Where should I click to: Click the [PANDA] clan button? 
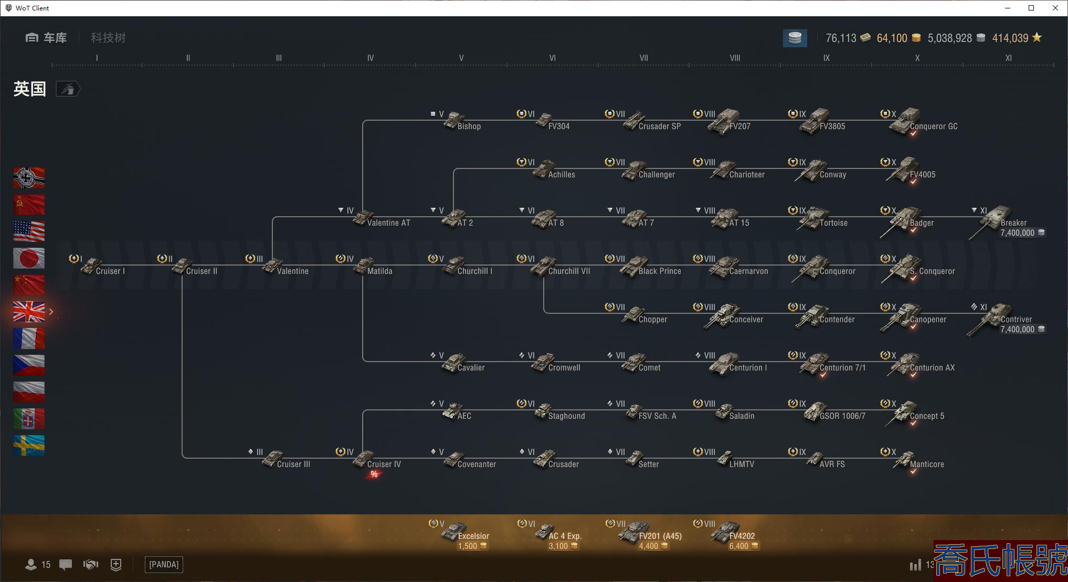(x=164, y=565)
